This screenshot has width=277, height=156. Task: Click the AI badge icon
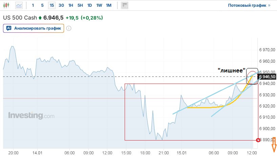point(9,28)
